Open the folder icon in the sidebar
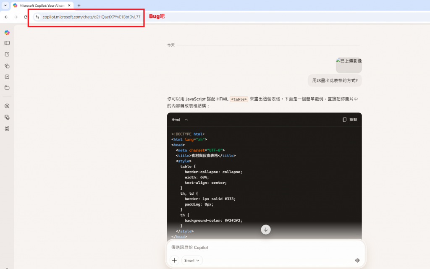Screen dimensions: 430x269 click(7, 88)
